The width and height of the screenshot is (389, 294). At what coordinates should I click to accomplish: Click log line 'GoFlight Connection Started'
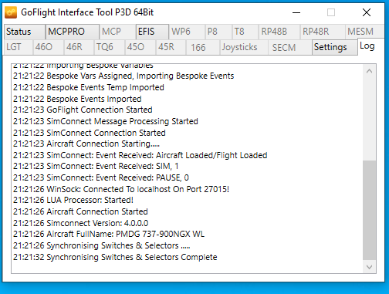coord(83,110)
